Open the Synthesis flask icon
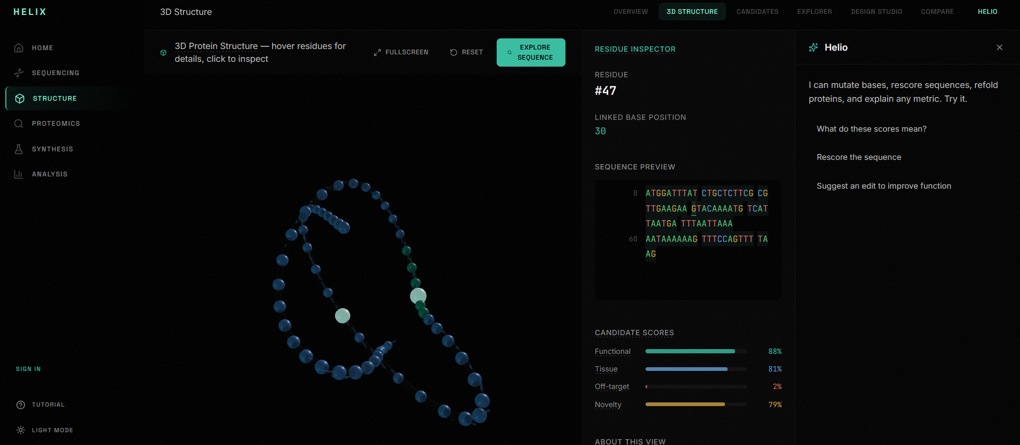The width and height of the screenshot is (1020, 445). 19,149
